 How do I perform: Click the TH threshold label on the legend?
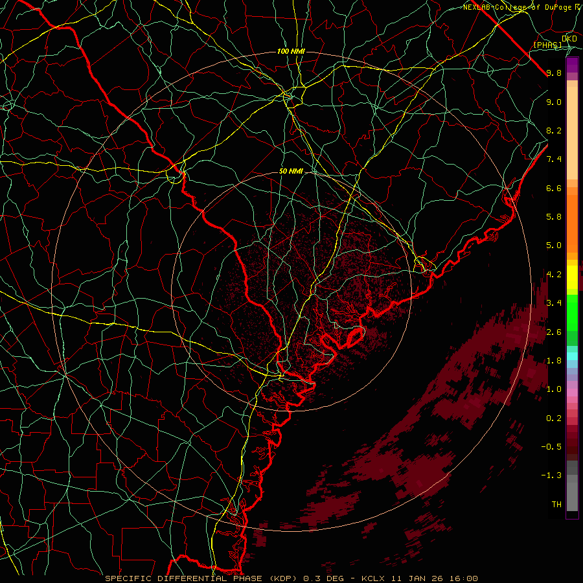(x=556, y=505)
